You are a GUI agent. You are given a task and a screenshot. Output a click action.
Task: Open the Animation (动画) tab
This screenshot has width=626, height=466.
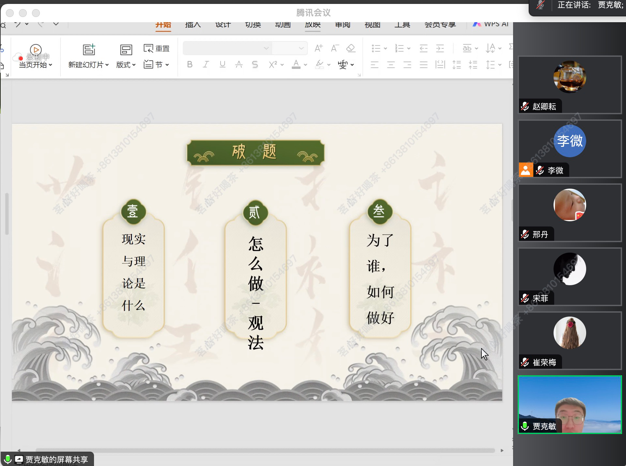tap(283, 25)
